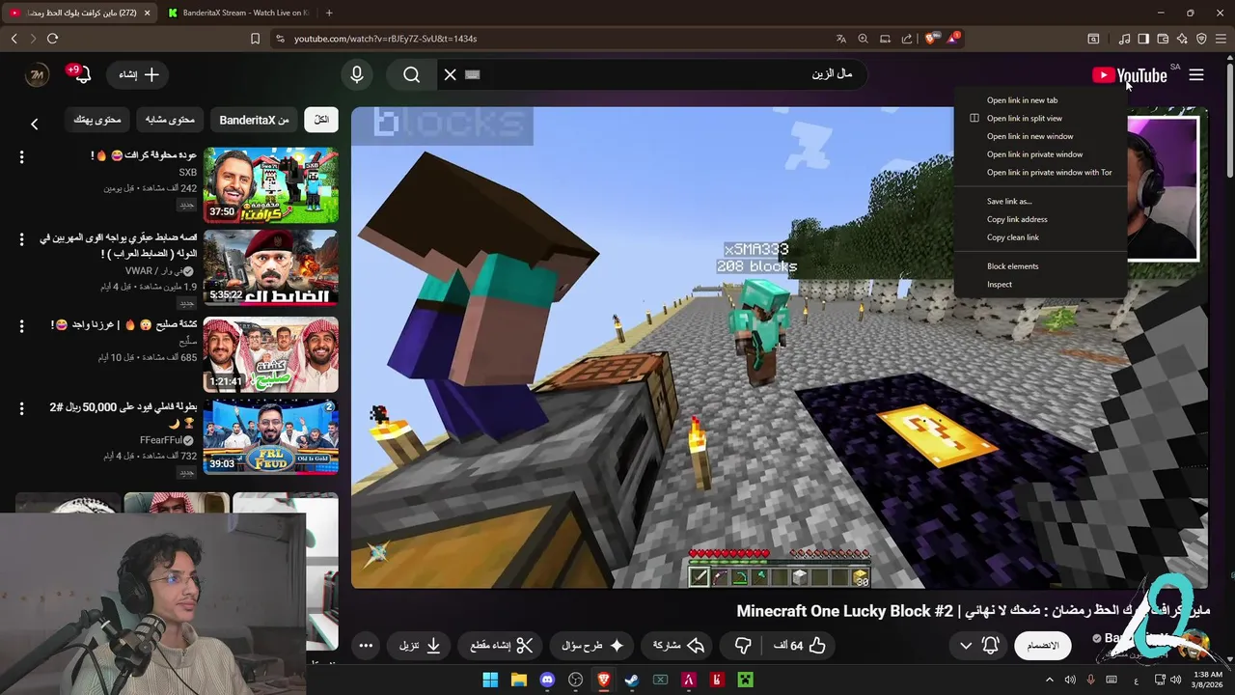The height and width of the screenshot is (695, 1235).
Task: Click the Share (مشاركة) button
Action: [678, 645]
